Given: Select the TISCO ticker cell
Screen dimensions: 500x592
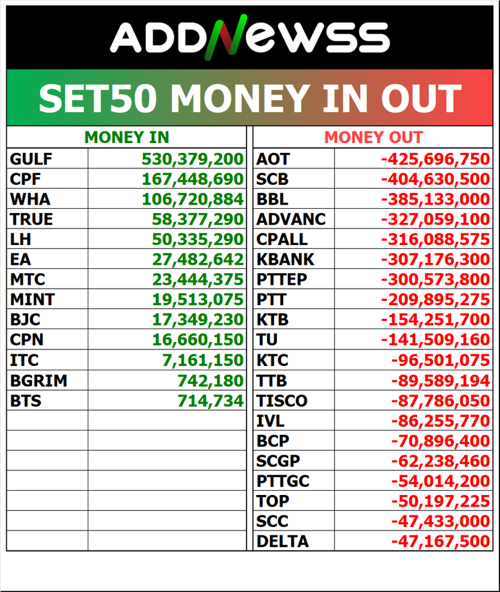Looking at the screenshot, I should pyautogui.click(x=282, y=401).
